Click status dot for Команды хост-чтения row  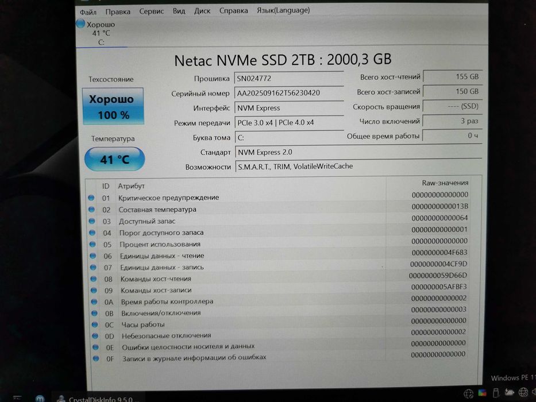click(93, 279)
